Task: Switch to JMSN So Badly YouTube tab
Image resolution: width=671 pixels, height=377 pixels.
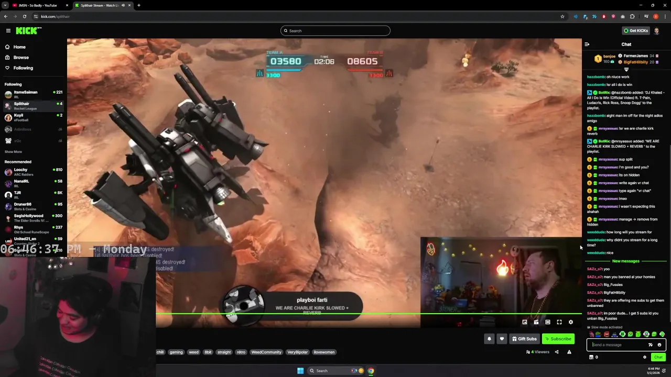Action: [x=39, y=5]
